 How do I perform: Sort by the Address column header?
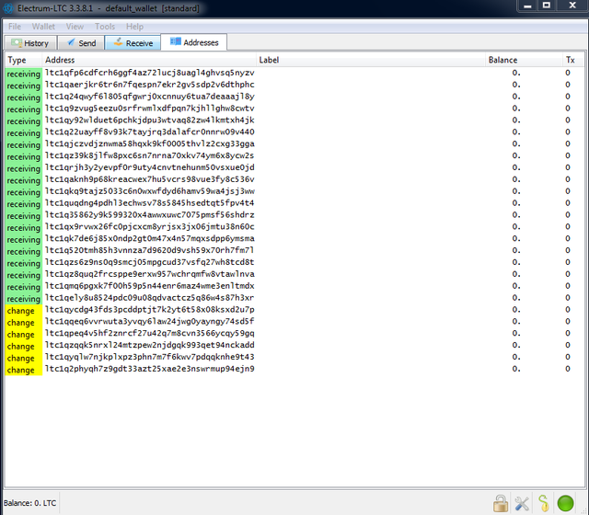[149, 60]
